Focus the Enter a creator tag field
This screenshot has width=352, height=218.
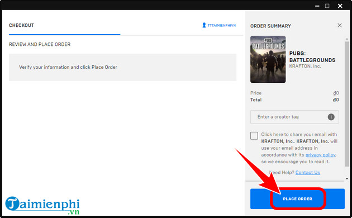click(294, 117)
